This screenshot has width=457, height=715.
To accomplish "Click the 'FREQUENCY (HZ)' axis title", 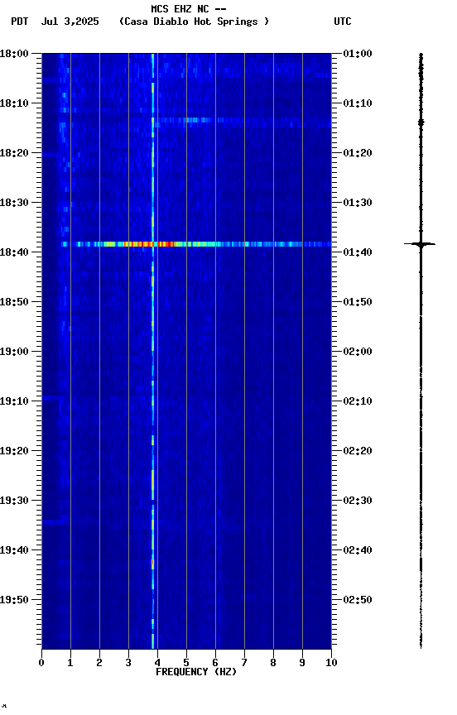I will 196,672.
